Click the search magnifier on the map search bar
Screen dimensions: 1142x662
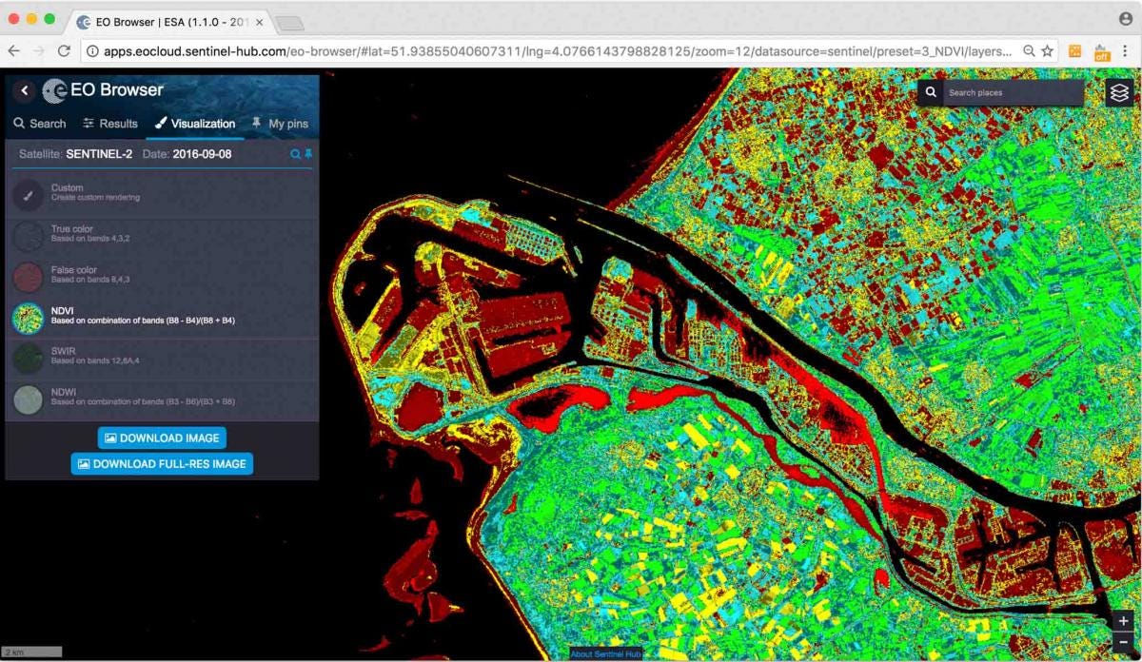point(930,92)
